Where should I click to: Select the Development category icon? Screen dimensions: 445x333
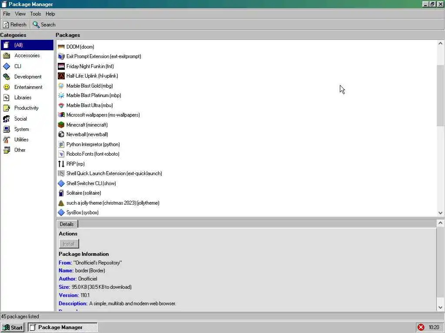(7, 77)
